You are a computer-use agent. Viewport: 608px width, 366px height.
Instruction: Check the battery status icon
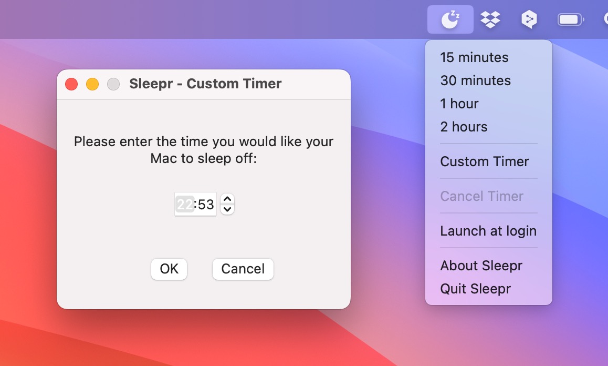571,19
